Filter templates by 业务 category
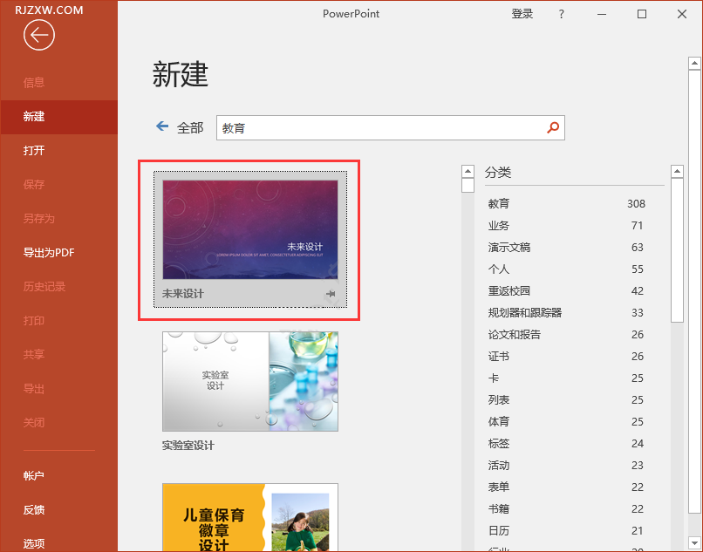Image resolution: width=703 pixels, height=552 pixels. (x=498, y=225)
